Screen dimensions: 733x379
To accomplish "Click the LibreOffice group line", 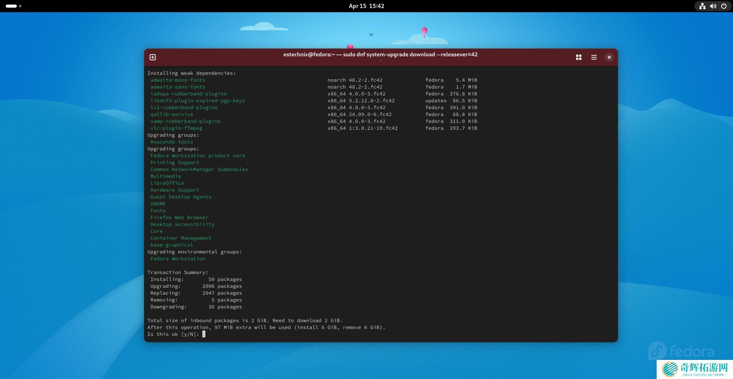I will (x=167, y=183).
